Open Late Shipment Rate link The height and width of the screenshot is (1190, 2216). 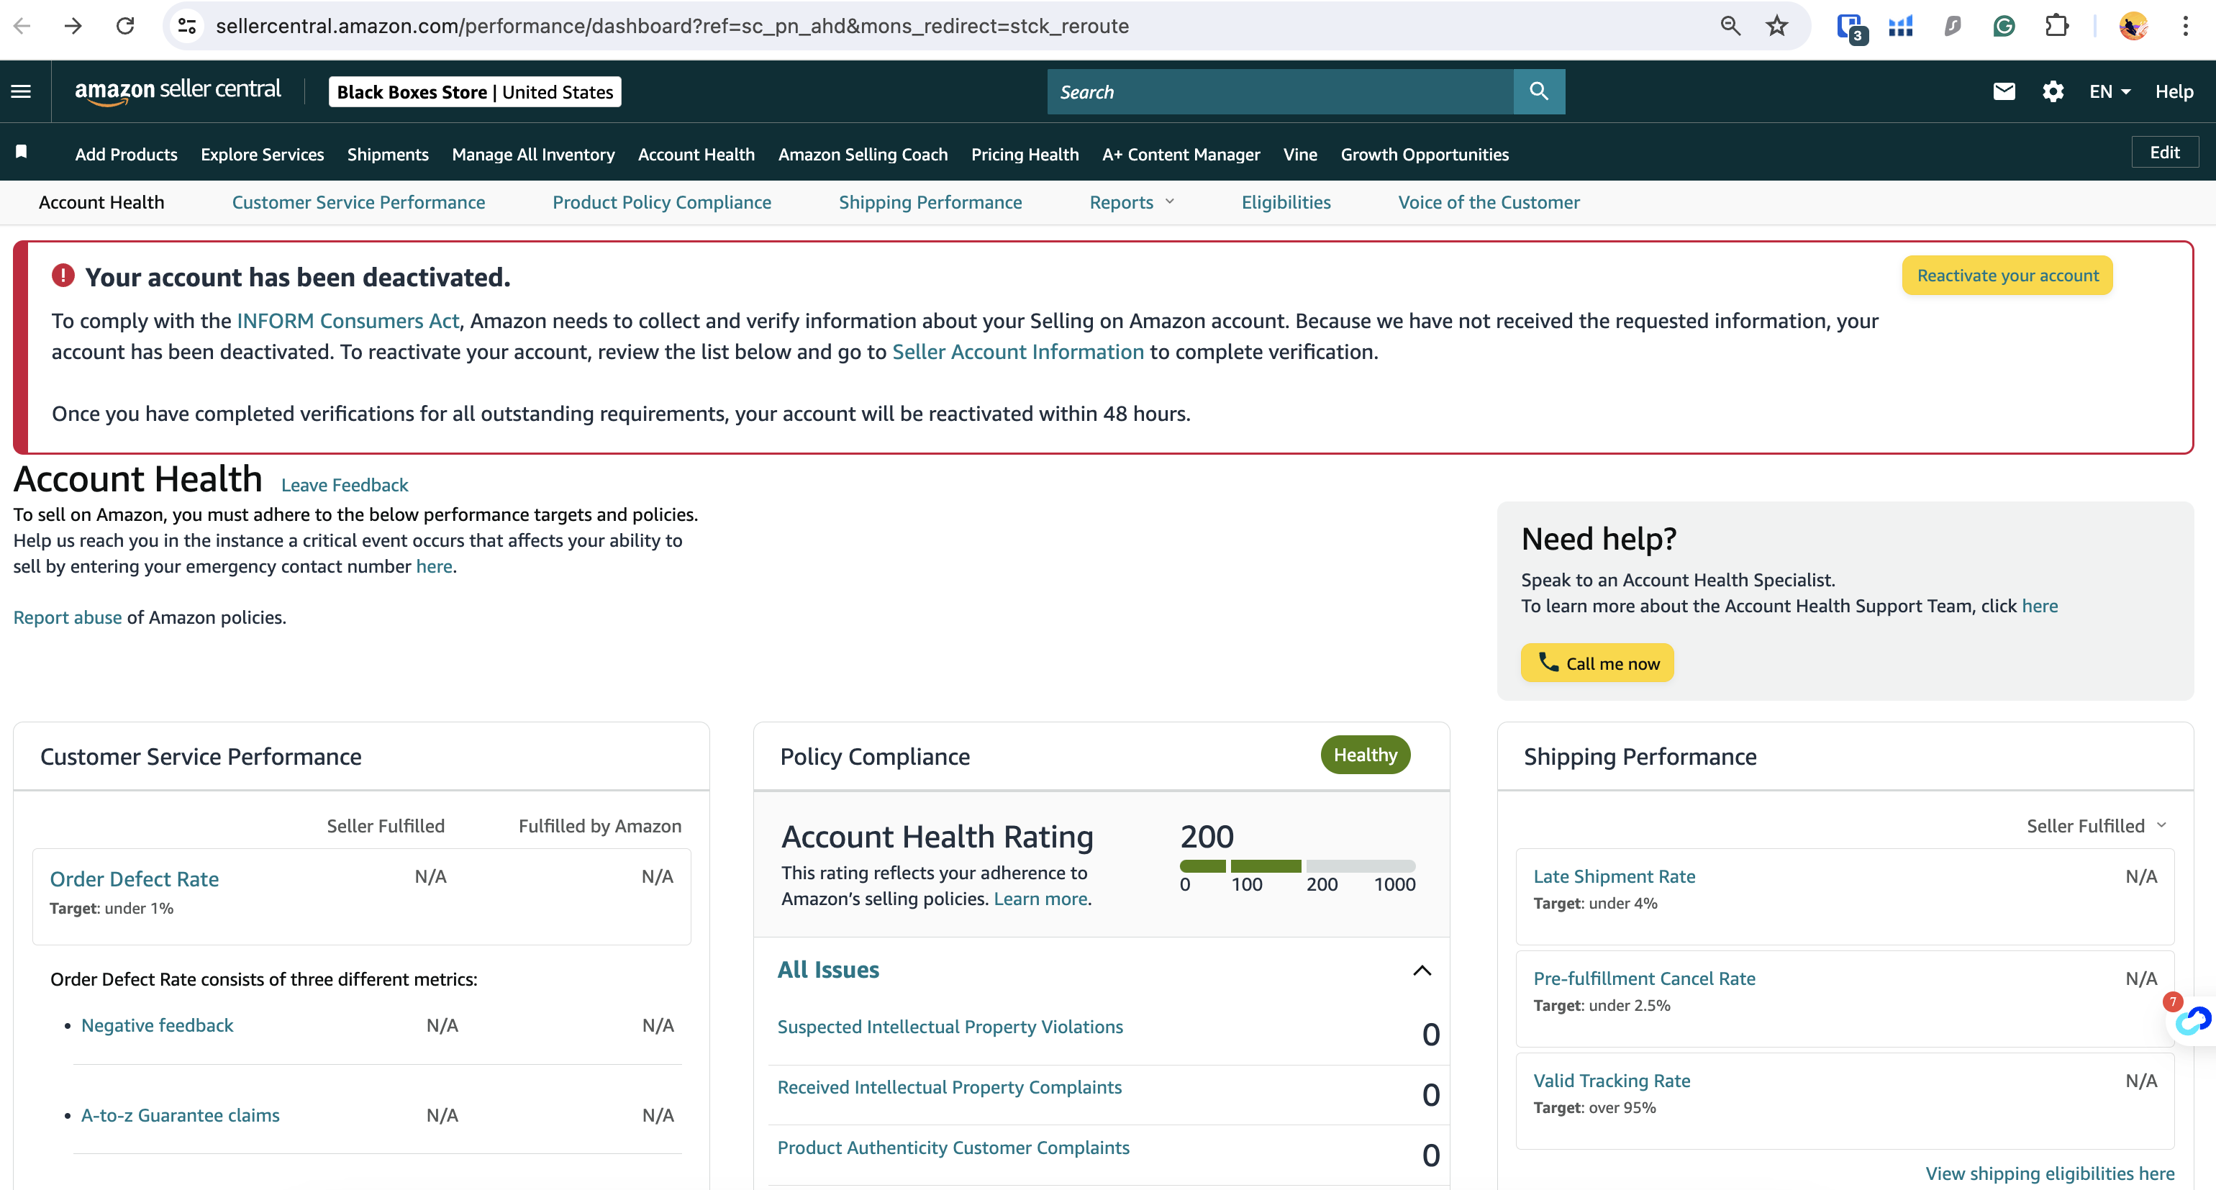(1614, 876)
